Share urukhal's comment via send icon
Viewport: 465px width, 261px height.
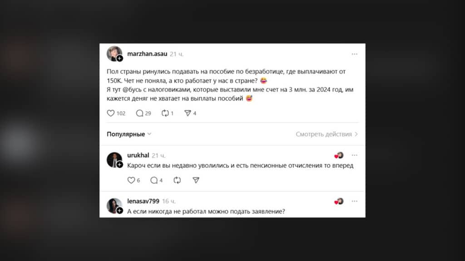coord(196,180)
